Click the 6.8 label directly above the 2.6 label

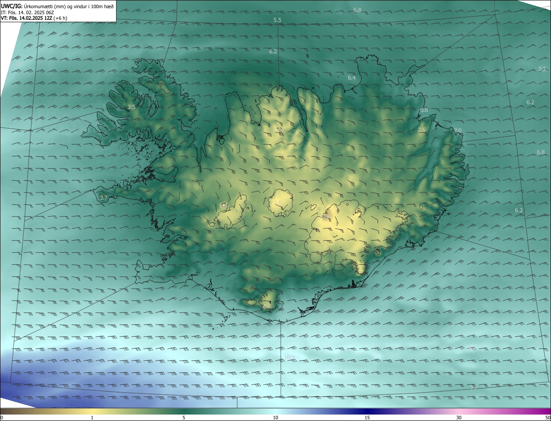point(424,110)
